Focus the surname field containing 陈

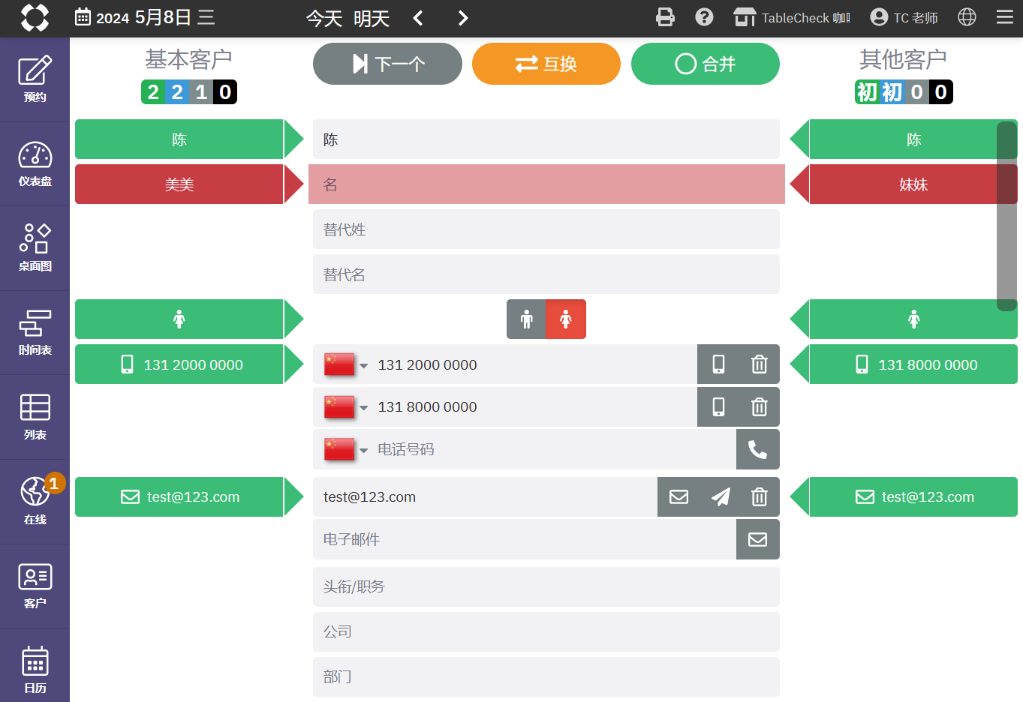coord(546,139)
